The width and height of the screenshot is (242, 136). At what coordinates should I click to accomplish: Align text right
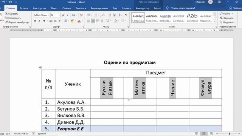coord(98,21)
